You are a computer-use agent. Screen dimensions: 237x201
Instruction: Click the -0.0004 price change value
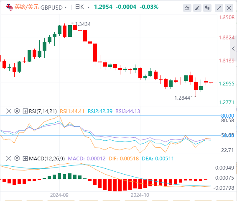[x=126, y=7]
